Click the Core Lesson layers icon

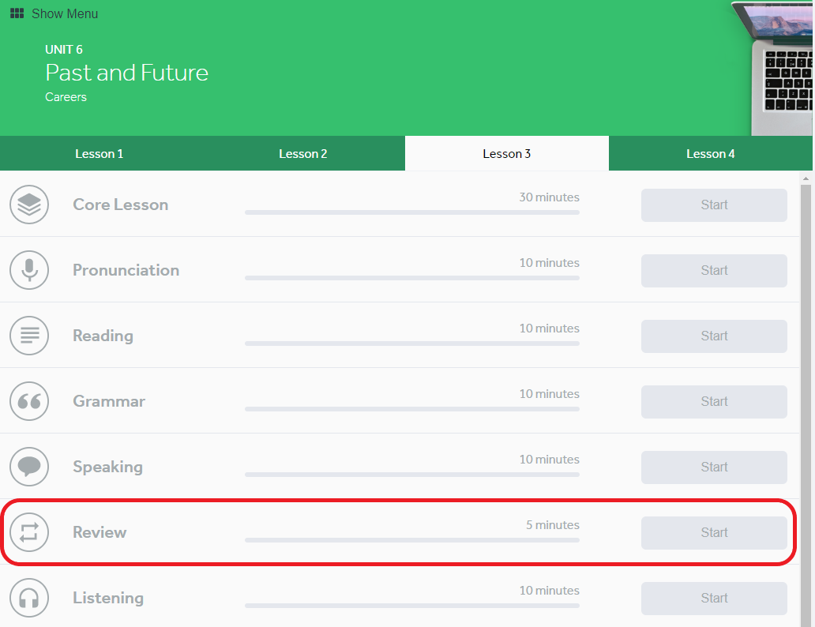pos(29,205)
